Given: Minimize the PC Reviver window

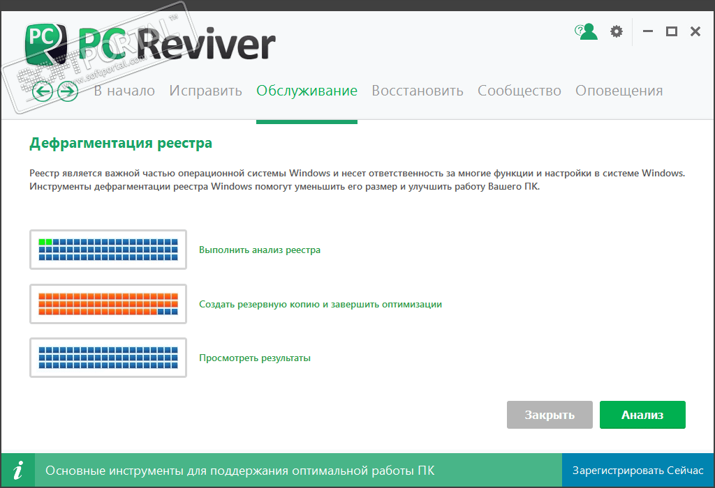Looking at the screenshot, I should pyautogui.click(x=648, y=31).
